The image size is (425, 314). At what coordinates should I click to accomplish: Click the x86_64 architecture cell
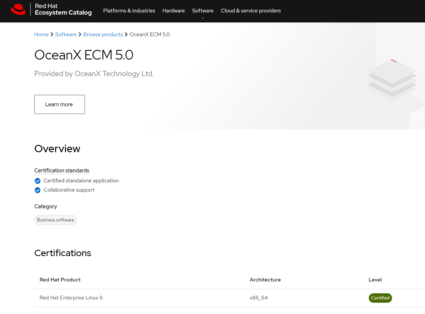pos(259,298)
